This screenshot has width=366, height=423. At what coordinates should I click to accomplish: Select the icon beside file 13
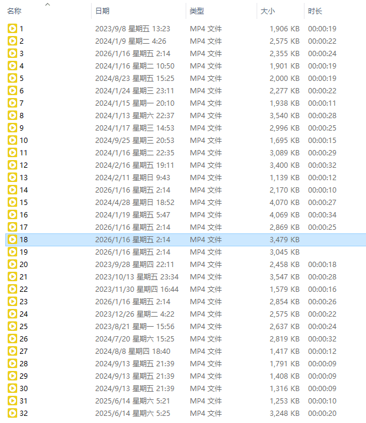[12, 177]
